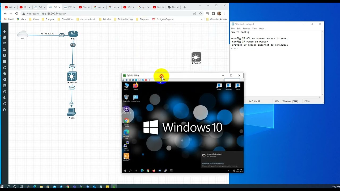Open PuTTY (64-bit) on the QEMU desktop
This screenshot has height=191, width=340.
coord(126,145)
